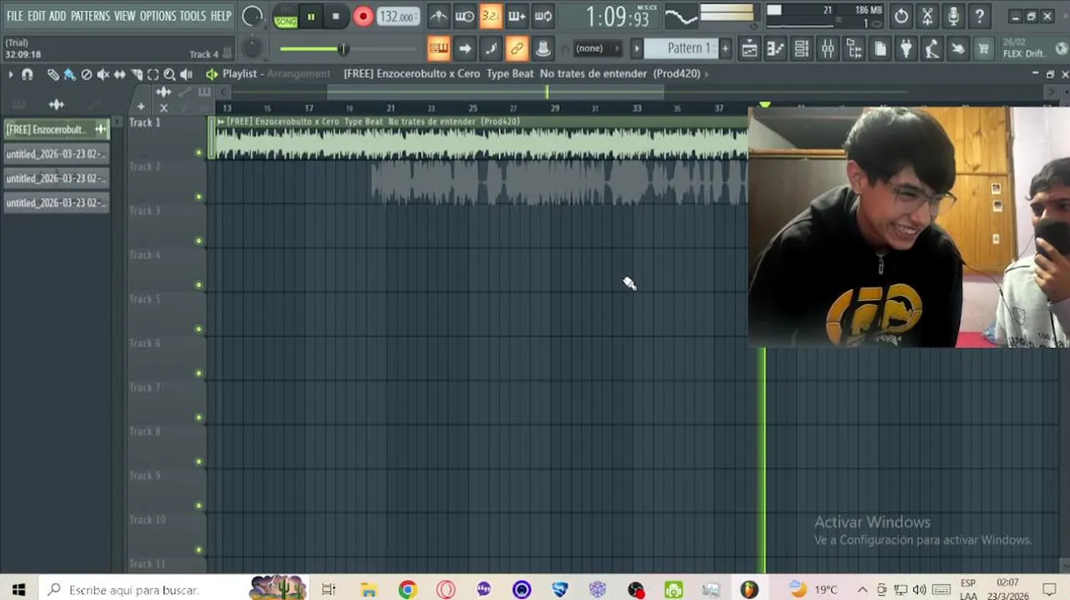
Task: Toggle loop recording
Action: point(542,16)
